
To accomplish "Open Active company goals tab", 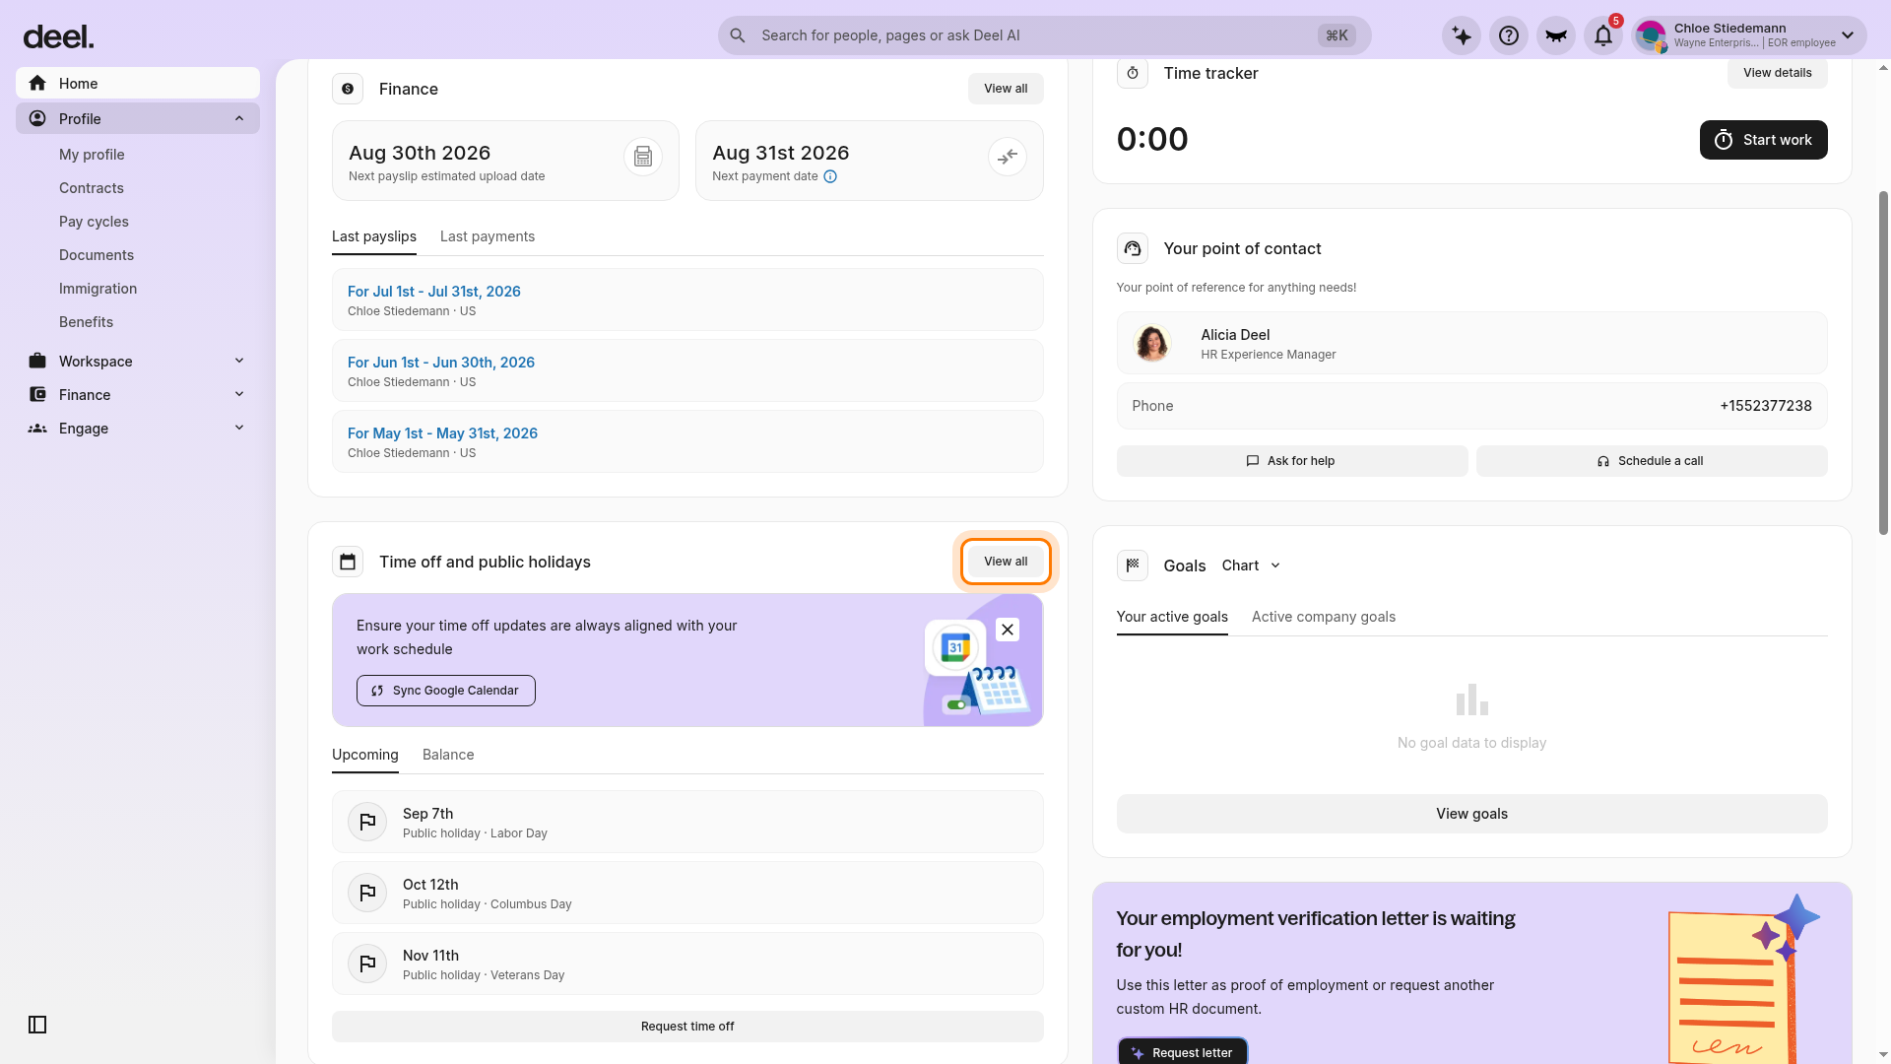I will pyautogui.click(x=1324, y=617).
